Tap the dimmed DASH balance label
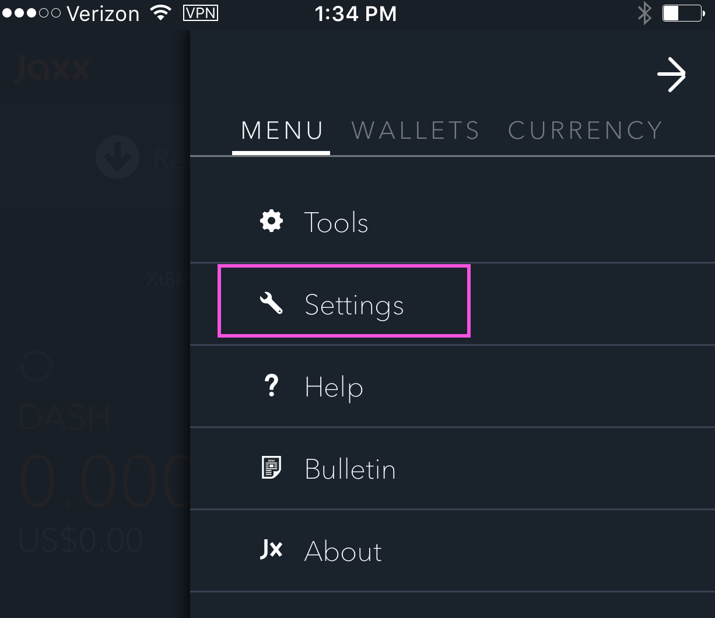Viewport: 715px width, 618px height. (x=64, y=417)
